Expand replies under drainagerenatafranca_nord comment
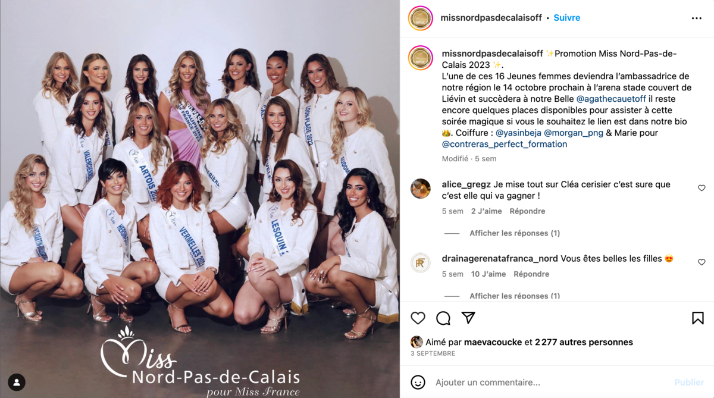 click(x=515, y=296)
